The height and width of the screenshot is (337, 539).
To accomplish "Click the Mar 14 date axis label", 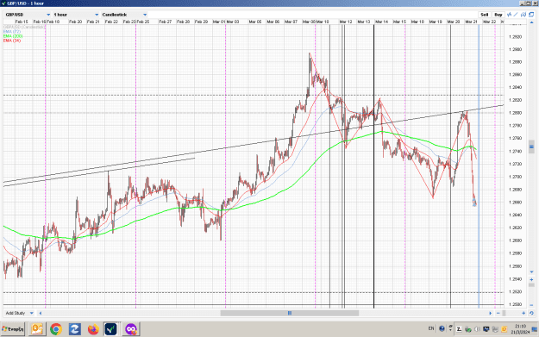I will tap(381, 22).
